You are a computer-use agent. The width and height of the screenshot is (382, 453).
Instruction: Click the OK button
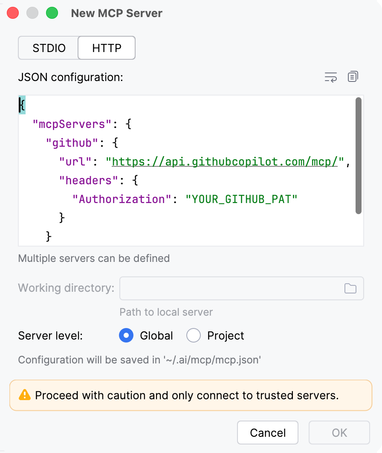[339, 433]
